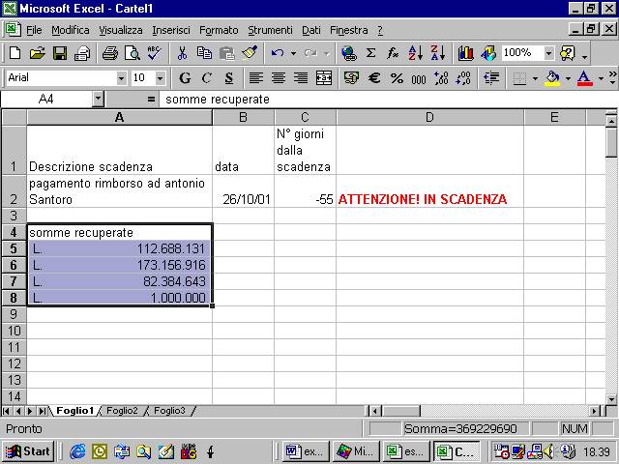619x464 pixels.
Task: Toggle underline with the S button
Action: [x=229, y=77]
